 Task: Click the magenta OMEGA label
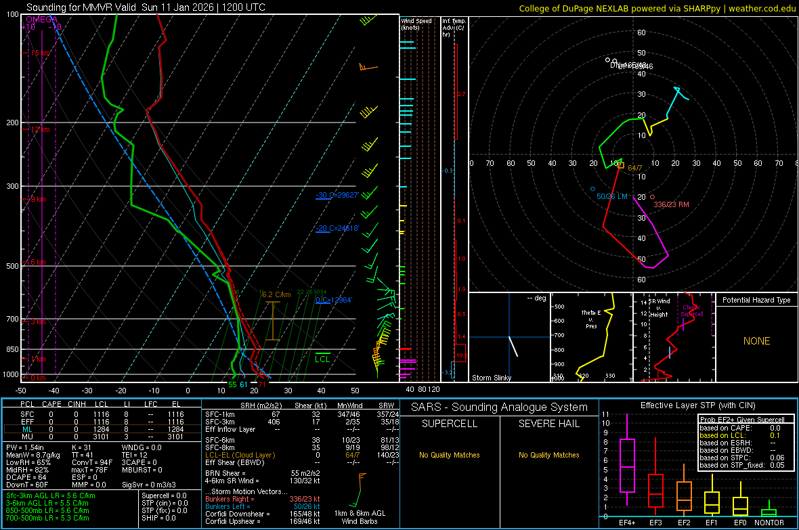pyautogui.click(x=41, y=20)
